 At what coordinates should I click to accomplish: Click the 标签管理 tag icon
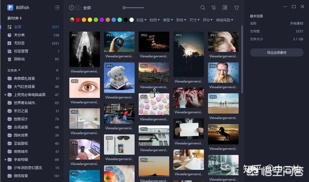pyautogui.click(x=9, y=51)
